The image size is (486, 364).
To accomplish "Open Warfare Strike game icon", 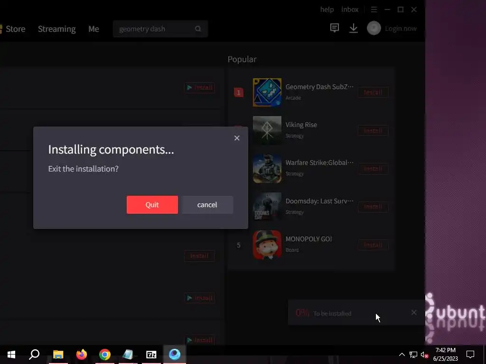I will 267,168.
